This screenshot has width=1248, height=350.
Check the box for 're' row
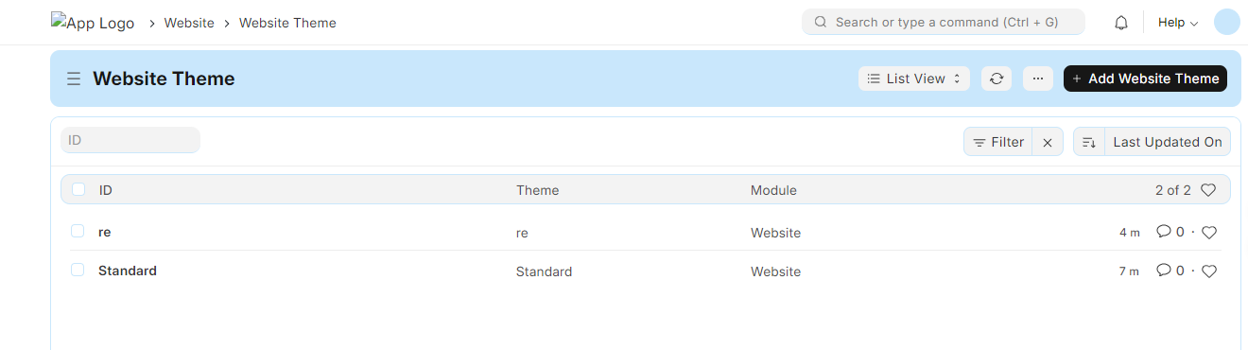[x=78, y=231]
